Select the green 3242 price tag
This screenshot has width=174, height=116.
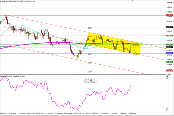(170, 62)
